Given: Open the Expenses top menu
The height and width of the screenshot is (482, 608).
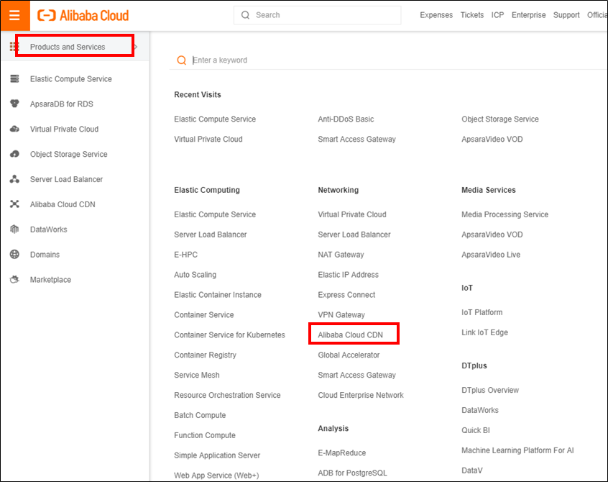Looking at the screenshot, I should pyautogui.click(x=436, y=15).
